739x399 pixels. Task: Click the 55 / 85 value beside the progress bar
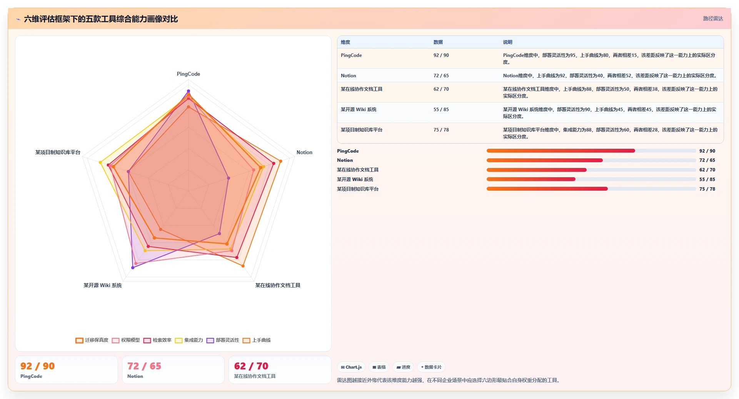[707, 180]
